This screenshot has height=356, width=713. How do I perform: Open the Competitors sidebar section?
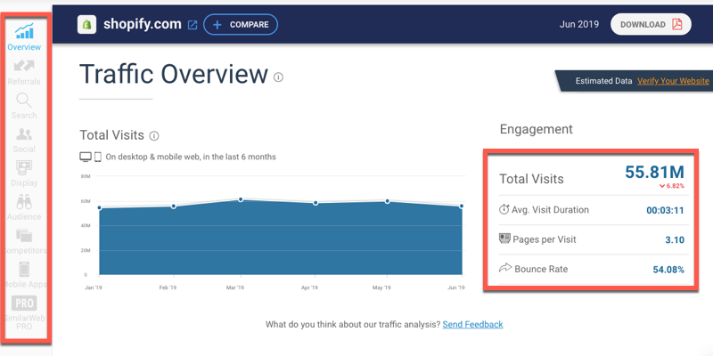point(24,241)
